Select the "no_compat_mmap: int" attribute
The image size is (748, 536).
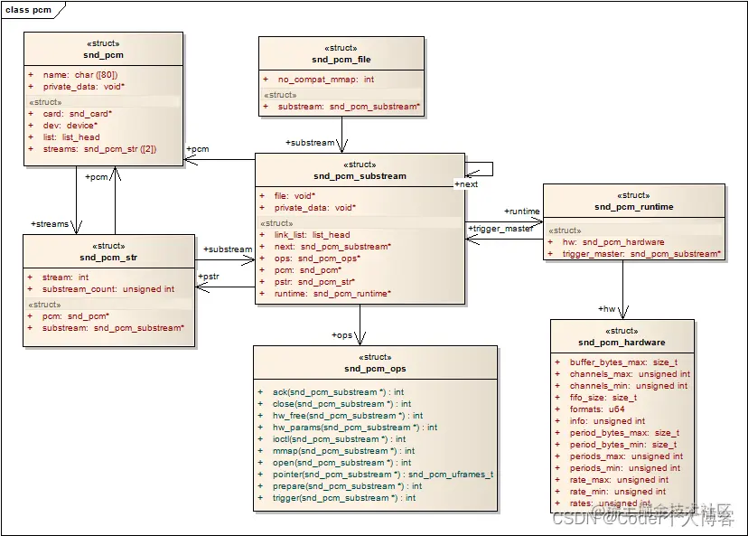pos(326,80)
